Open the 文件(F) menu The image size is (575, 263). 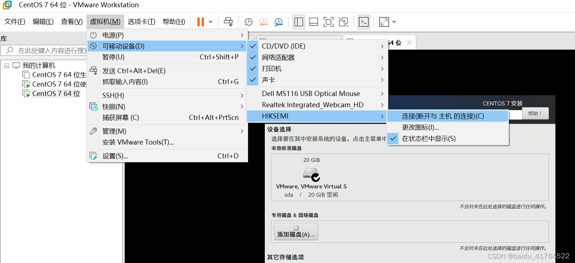[x=15, y=22]
